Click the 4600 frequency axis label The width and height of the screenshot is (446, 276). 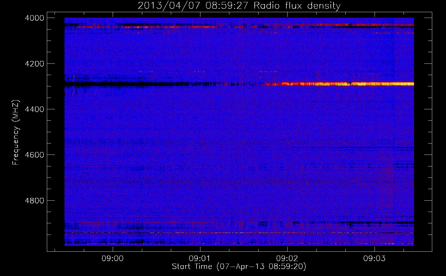34,155
